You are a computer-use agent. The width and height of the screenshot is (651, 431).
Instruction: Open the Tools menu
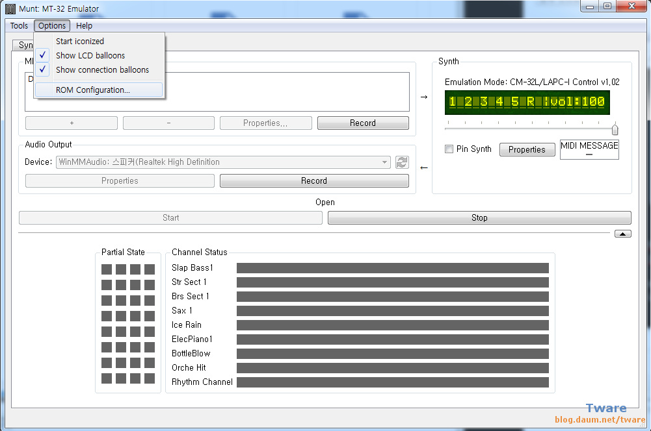coord(19,26)
